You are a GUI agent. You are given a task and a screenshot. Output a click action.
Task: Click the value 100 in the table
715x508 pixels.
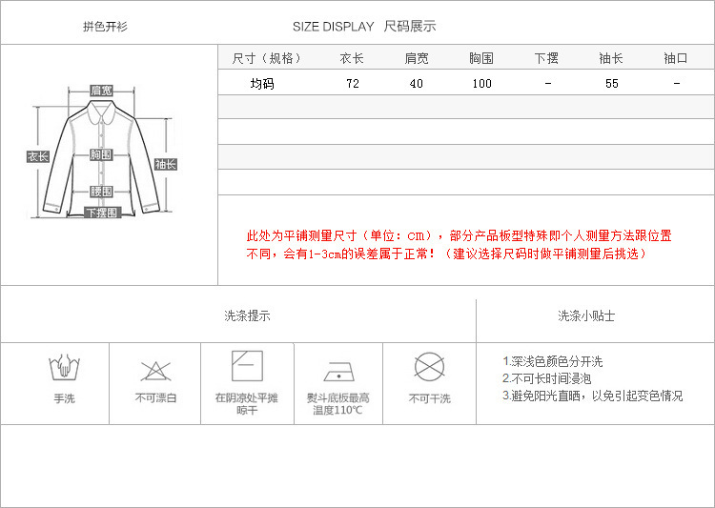coord(481,84)
